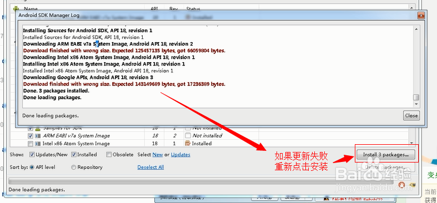Click the Delete packages button
The width and height of the screenshot is (437, 203).
[386, 167]
